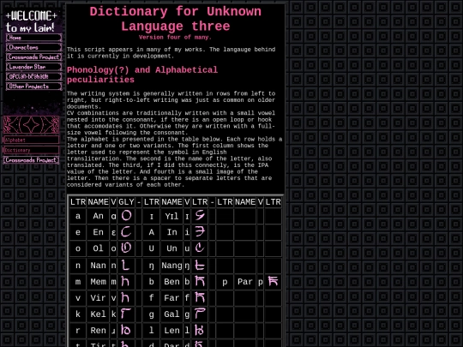
Task: Click the 'Phonology(?) and Alphabetical peculiarities' heading
Action: (142, 75)
